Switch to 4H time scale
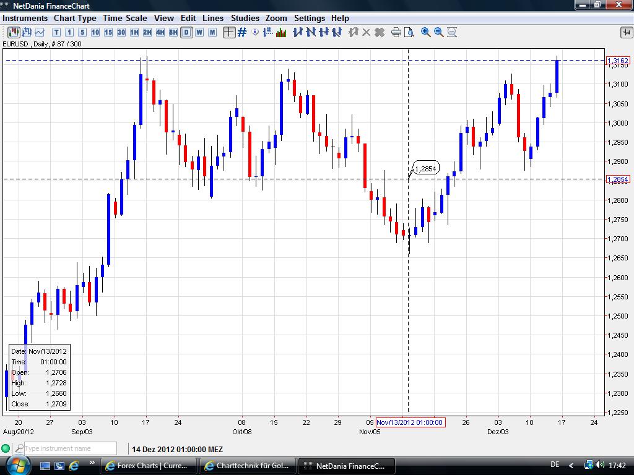 pyautogui.click(x=160, y=32)
